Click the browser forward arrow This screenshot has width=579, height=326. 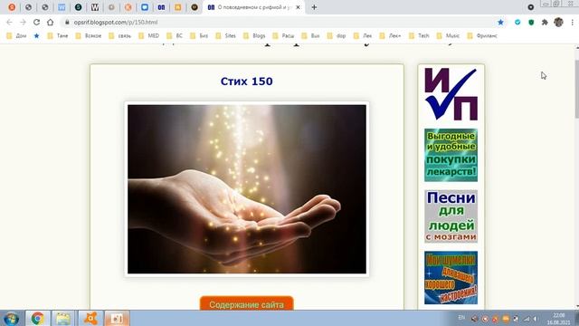click(23, 22)
